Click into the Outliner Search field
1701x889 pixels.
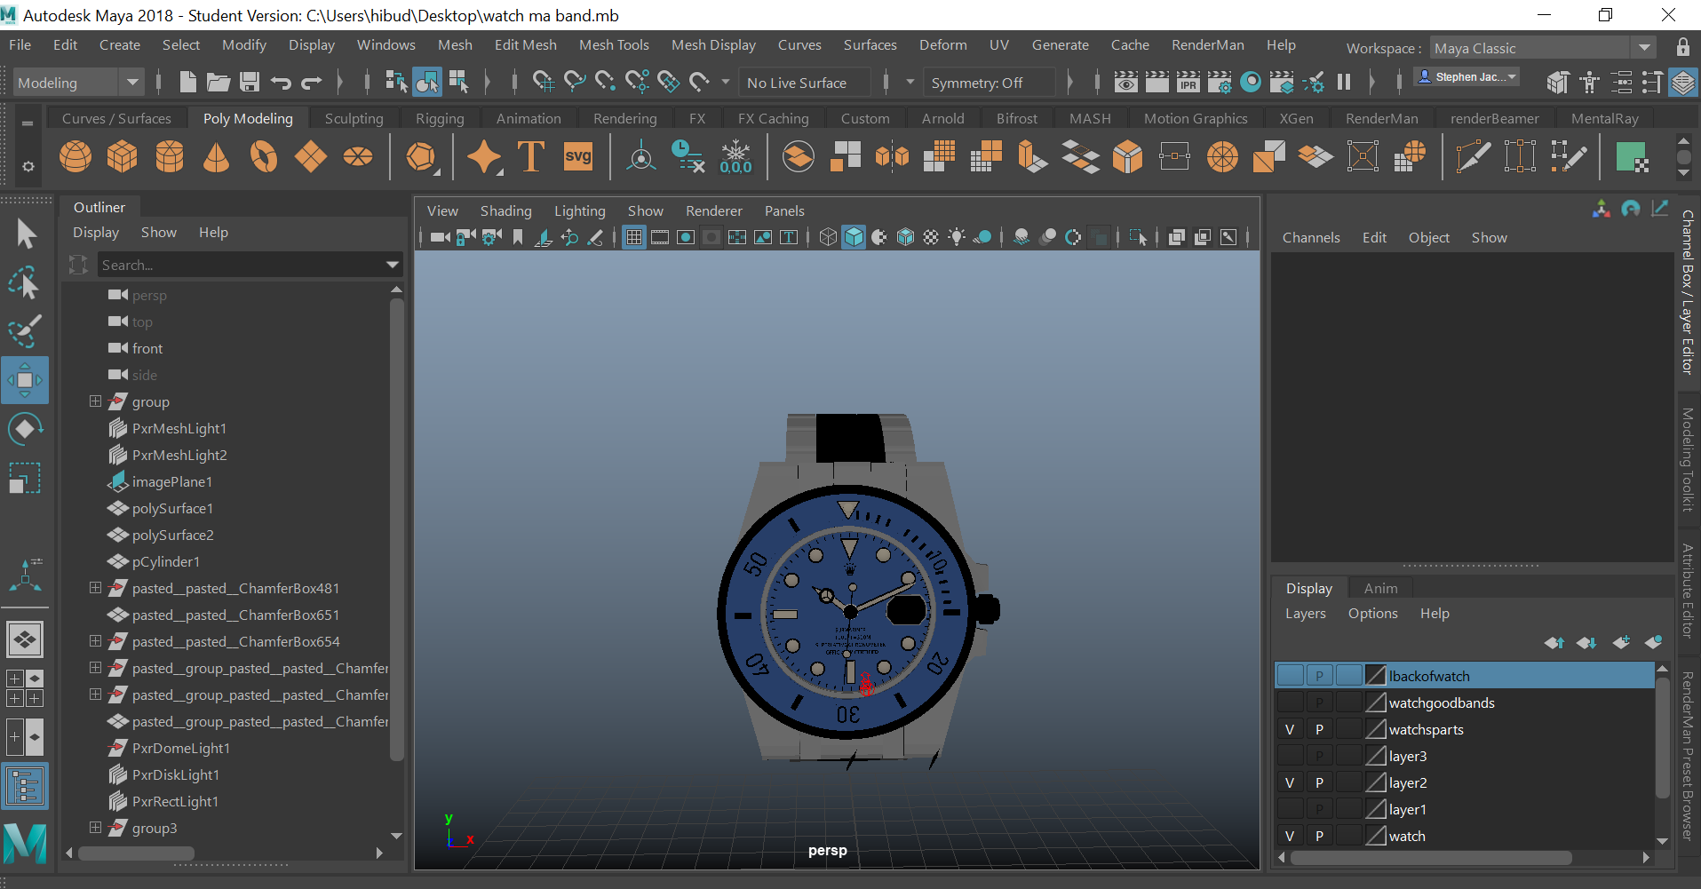coord(238,265)
